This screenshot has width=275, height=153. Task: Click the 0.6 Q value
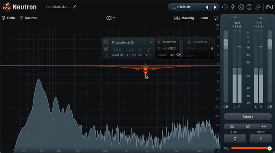pyautogui.click(x=140, y=55)
